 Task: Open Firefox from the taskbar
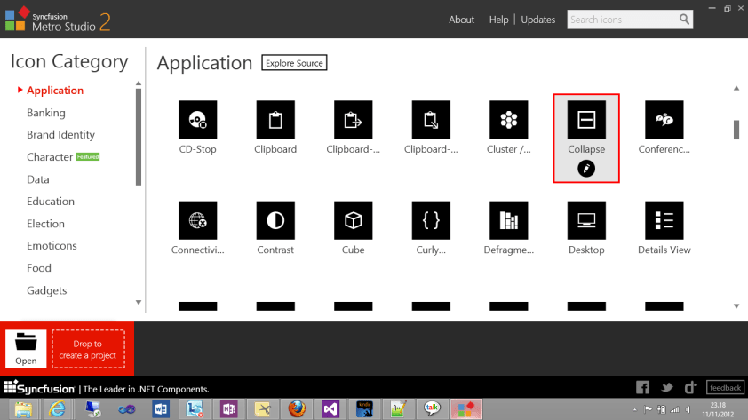pyautogui.click(x=298, y=408)
